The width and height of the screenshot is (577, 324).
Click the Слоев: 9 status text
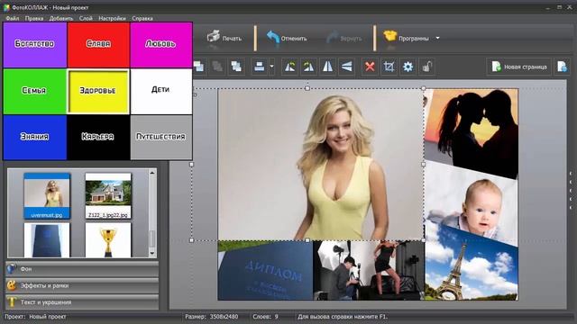[x=265, y=316]
